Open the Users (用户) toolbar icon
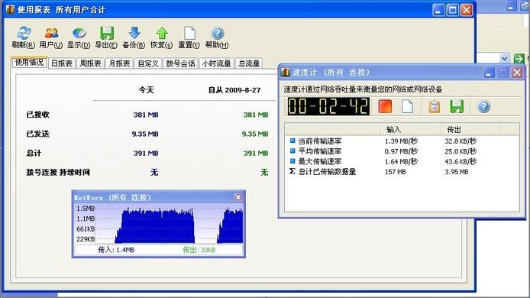This screenshot has height=298, width=530. click(x=51, y=33)
